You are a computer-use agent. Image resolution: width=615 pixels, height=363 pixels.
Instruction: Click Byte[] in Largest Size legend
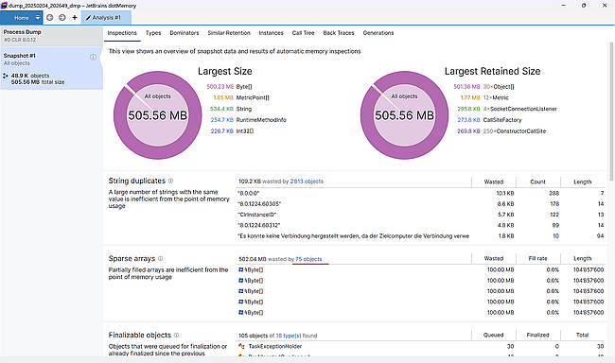pyautogui.click(x=244, y=87)
